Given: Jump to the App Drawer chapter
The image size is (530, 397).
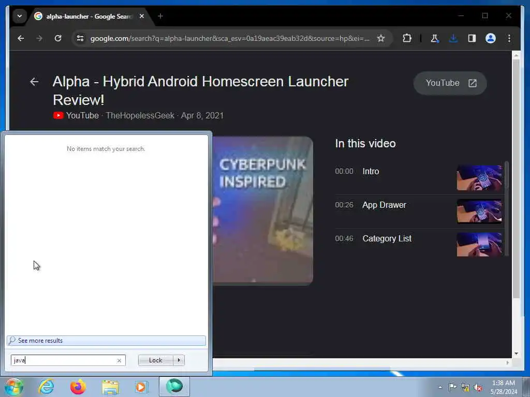Looking at the screenshot, I should coord(371,205).
